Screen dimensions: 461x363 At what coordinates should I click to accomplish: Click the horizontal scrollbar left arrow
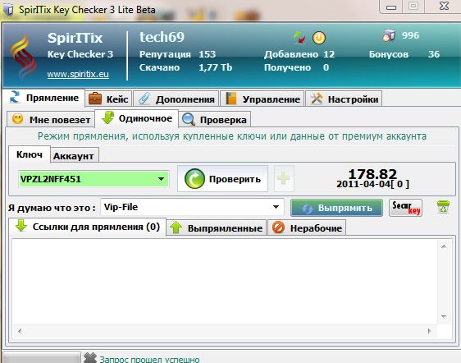(x=20, y=331)
